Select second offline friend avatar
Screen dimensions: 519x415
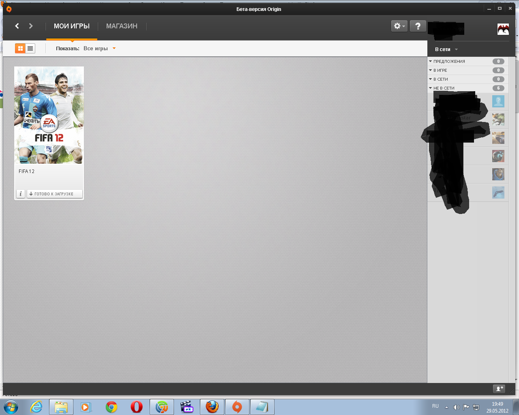(x=498, y=120)
